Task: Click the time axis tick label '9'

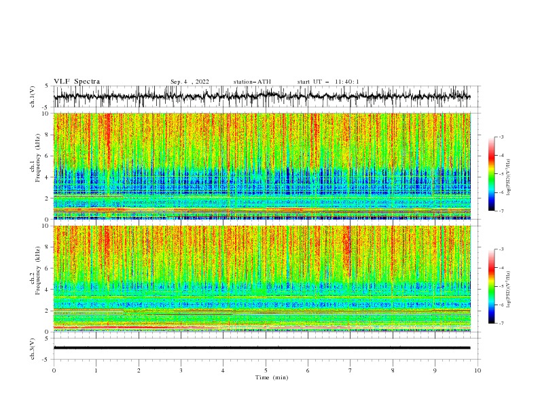Action: point(435,370)
